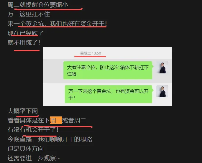The width and height of the screenshot is (202, 163).
Task: Click the text 就不用慌了
Action: point(24,42)
